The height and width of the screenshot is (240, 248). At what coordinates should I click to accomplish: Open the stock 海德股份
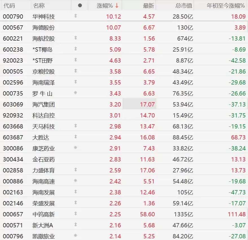coord(43,27)
